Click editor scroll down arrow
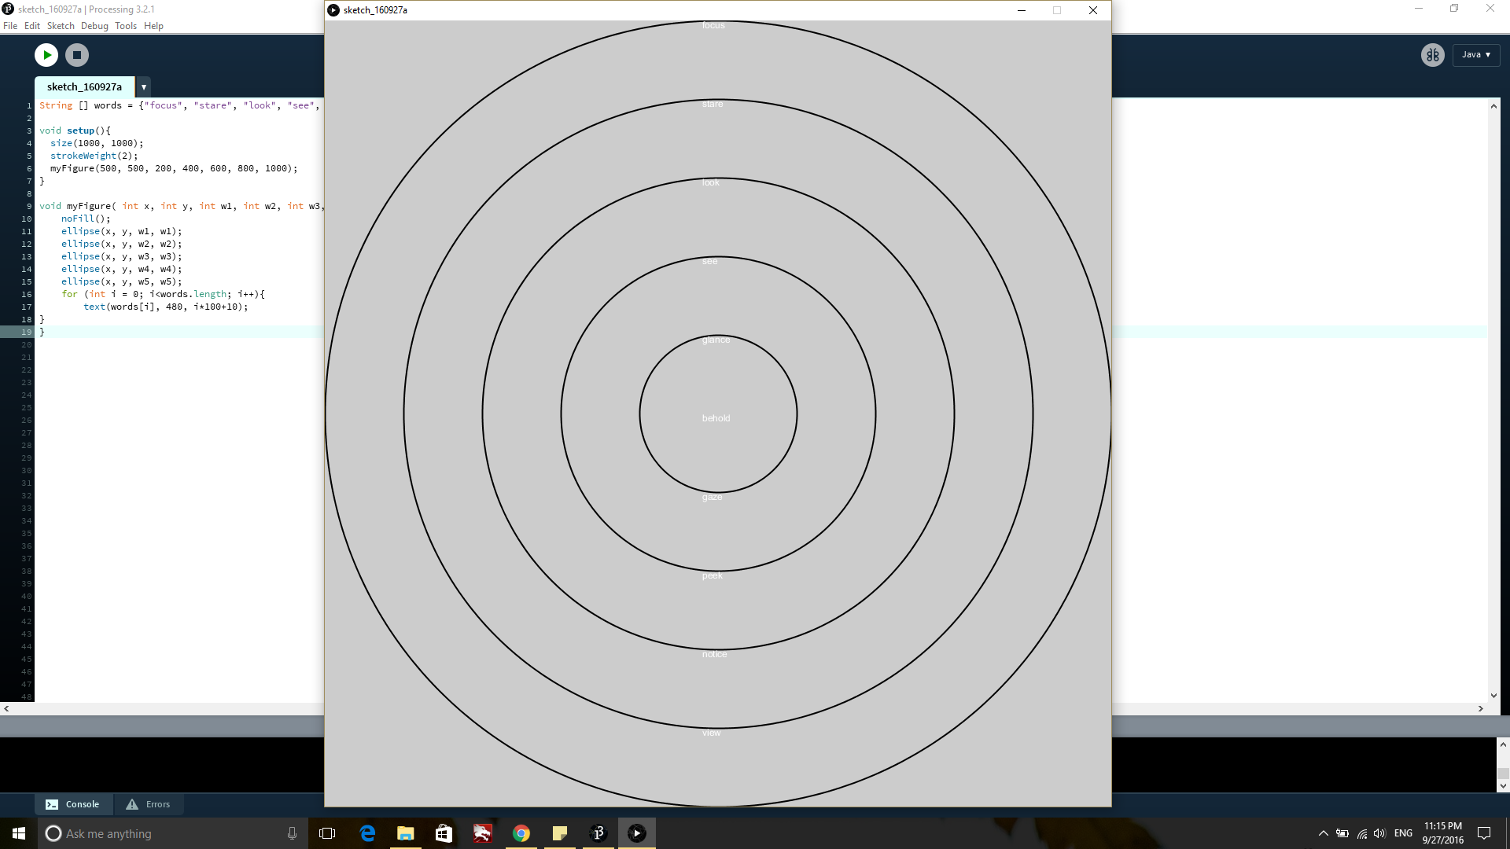This screenshot has height=849, width=1510. coord(1493,695)
